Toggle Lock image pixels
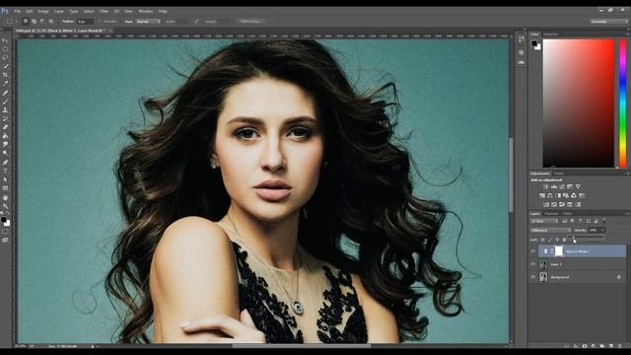This screenshot has height=355, width=631. (x=550, y=240)
